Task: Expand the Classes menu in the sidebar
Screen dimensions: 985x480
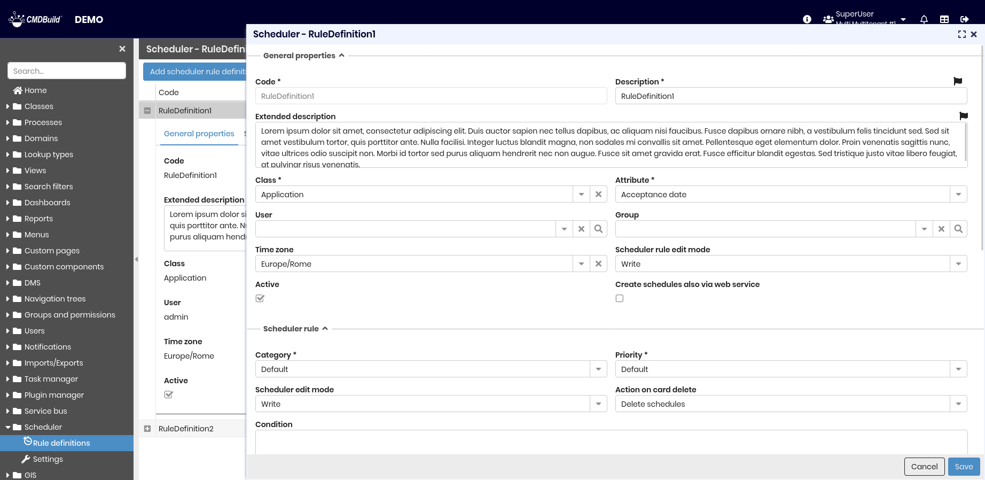Action: [x=8, y=106]
